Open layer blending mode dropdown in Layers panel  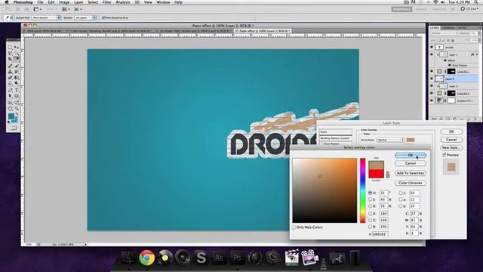(x=445, y=33)
